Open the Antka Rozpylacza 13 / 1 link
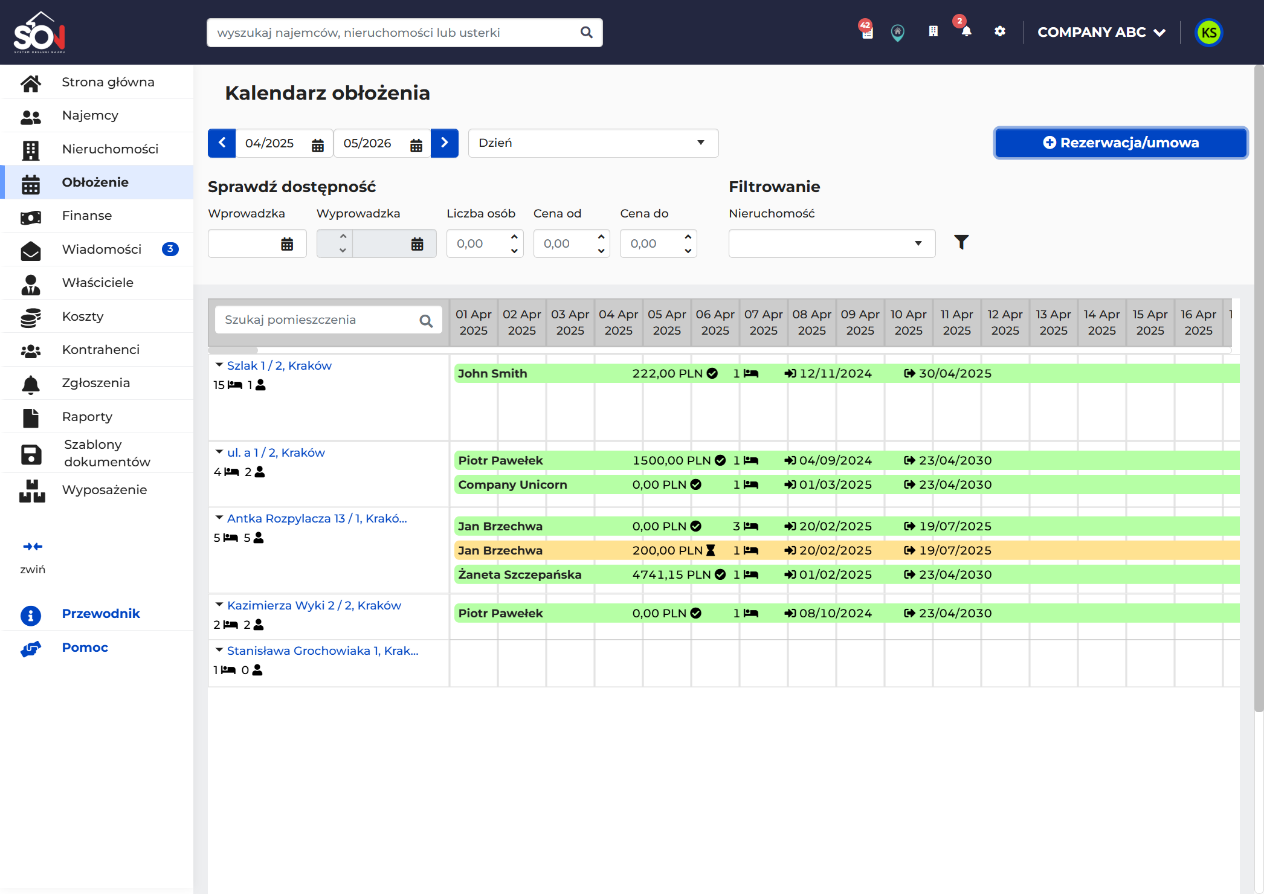Screen dimensions: 1264x894 (x=317, y=518)
